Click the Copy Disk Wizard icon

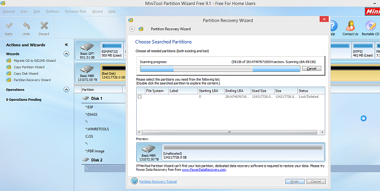pos(9,73)
